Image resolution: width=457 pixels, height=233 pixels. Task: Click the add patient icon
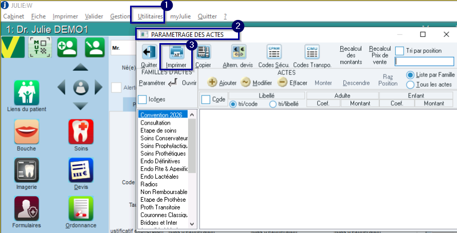click(x=67, y=47)
